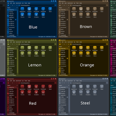Open the Downloads folder icon in the Orange window's file view
Screen dimensions: 116x116
coord(95,48)
